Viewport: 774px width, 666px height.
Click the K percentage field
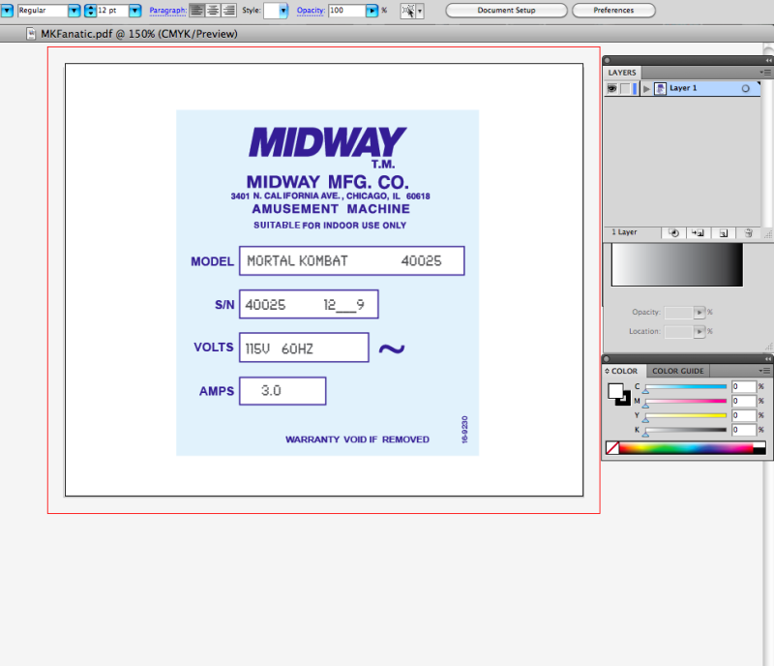pyautogui.click(x=743, y=430)
